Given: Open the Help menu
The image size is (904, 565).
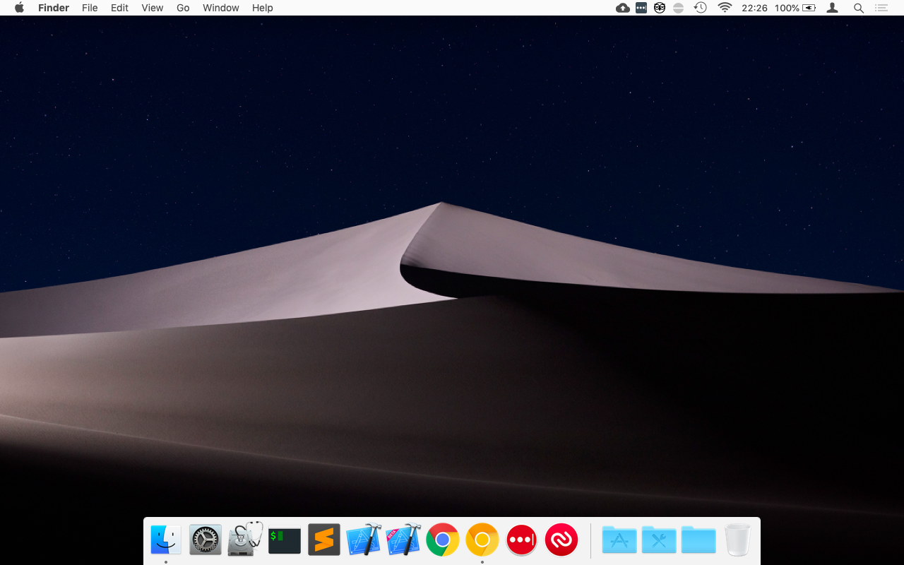Looking at the screenshot, I should 263,8.
